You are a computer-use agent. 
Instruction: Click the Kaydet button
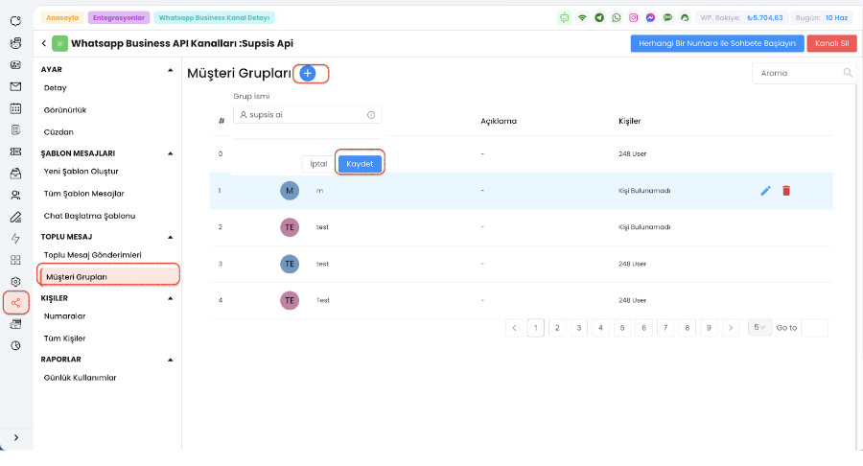pyautogui.click(x=360, y=164)
